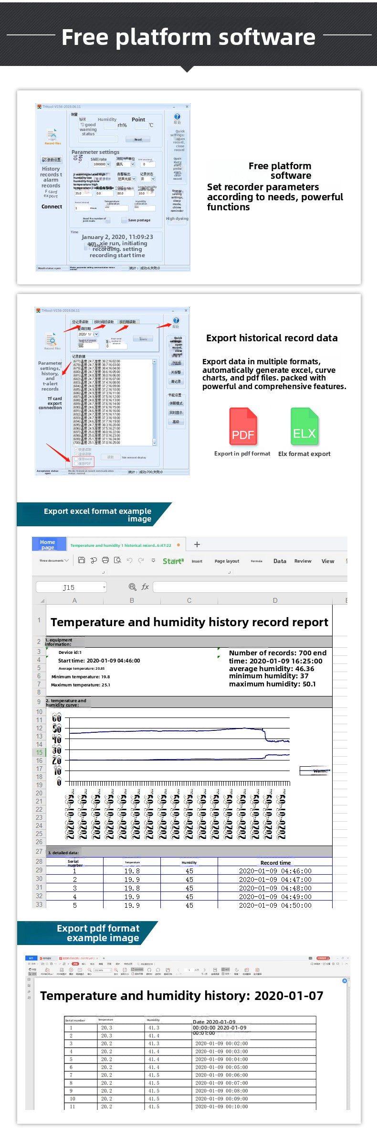Click the blue Help icon in first THtool window

coord(177,116)
